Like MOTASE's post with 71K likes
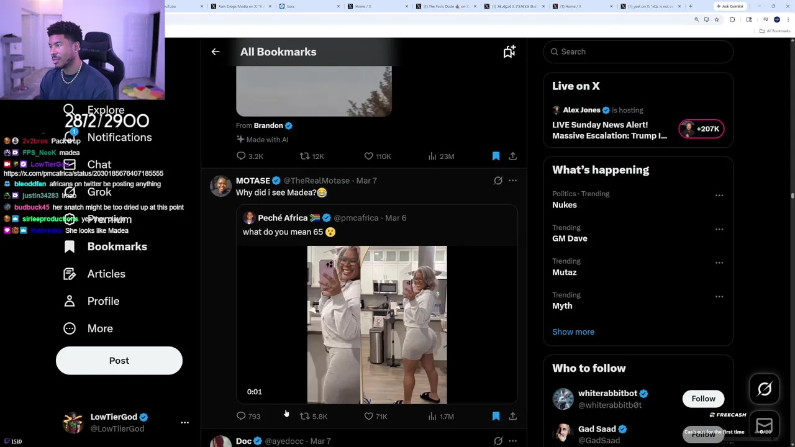Screen dimensions: 795x447 pos(376,417)
